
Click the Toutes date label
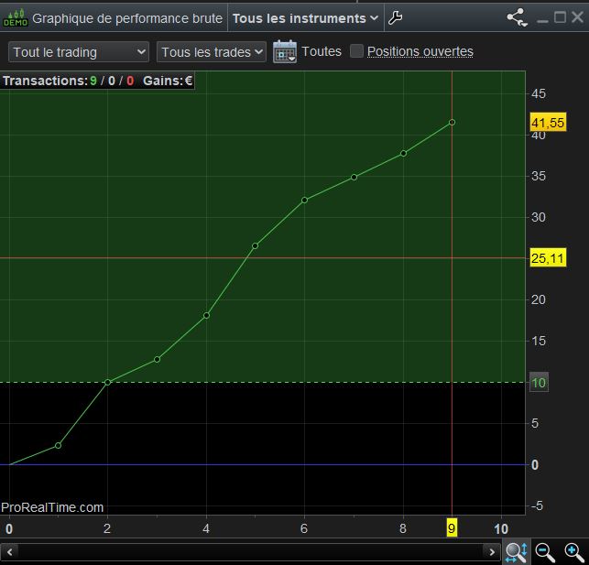321,51
